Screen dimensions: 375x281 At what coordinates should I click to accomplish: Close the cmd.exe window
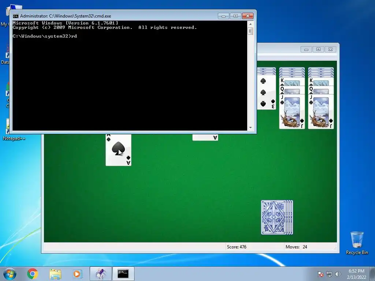pyautogui.click(x=248, y=16)
